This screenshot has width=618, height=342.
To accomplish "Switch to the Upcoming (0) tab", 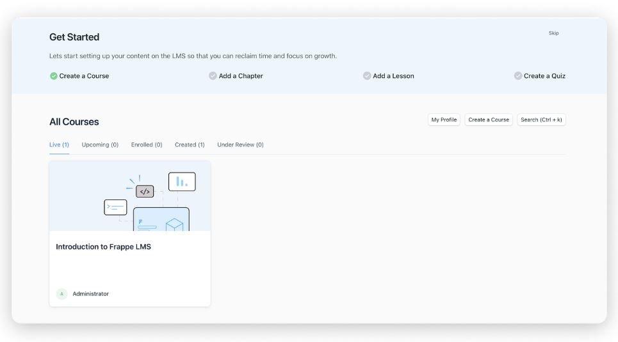I will click(x=100, y=145).
